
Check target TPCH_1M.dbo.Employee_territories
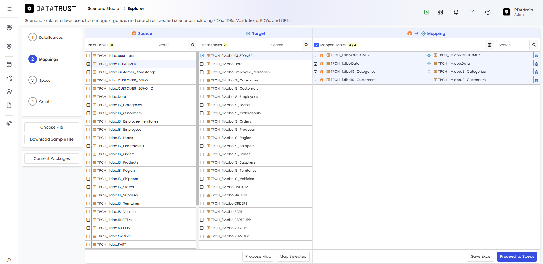click(x=202, y=72)
